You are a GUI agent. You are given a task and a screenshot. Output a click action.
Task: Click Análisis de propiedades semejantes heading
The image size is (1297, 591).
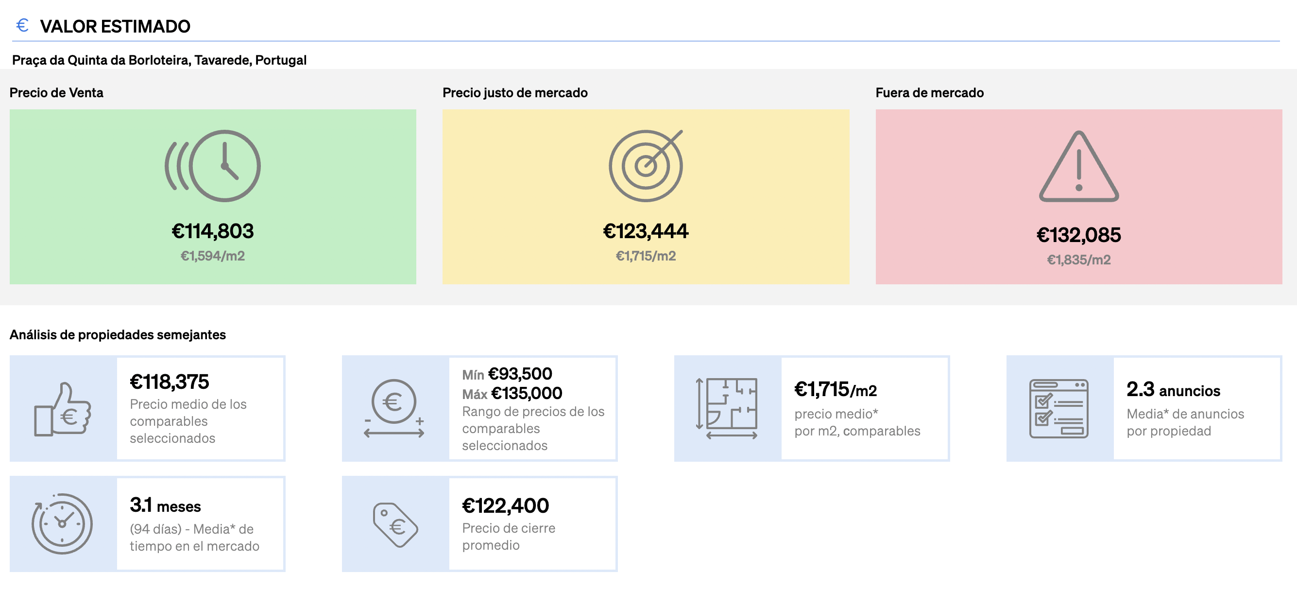tap(118, 334)
